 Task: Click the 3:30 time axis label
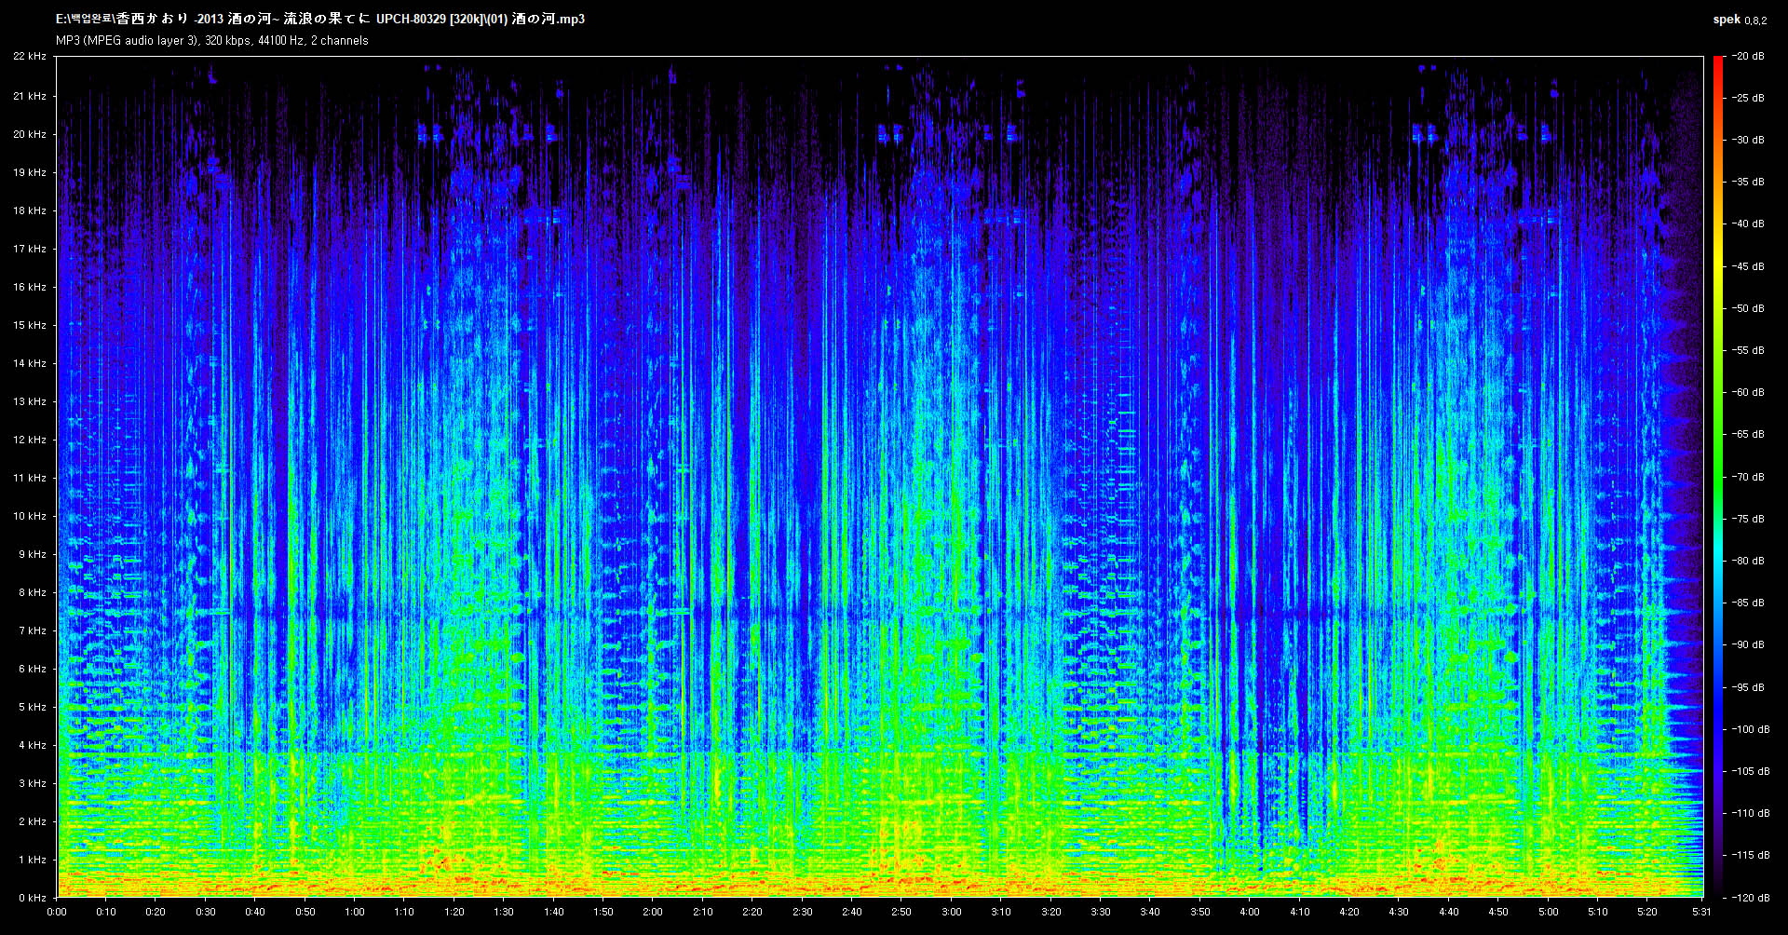[x=1101, y=912]
